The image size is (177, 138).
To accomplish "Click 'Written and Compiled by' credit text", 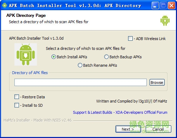I will click(132, 101).
